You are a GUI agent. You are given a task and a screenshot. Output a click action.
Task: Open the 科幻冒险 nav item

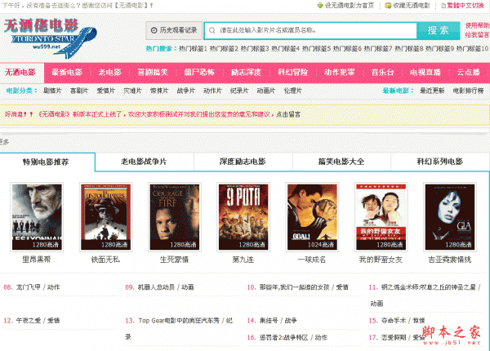coord(293,73)
